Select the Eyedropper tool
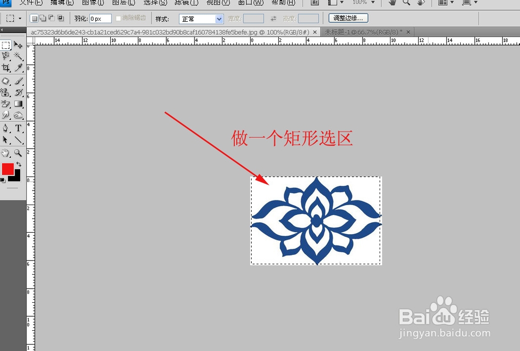 (18, 68)
